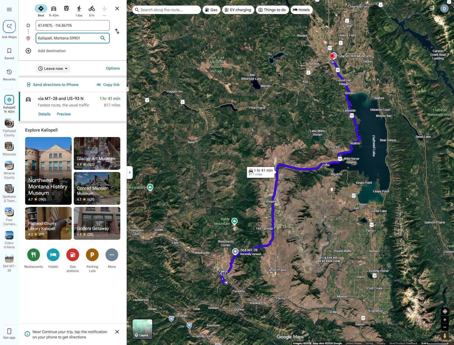Click 564 MT-28 recently viewed marker
454x345 pixels.
pos(235,251)
